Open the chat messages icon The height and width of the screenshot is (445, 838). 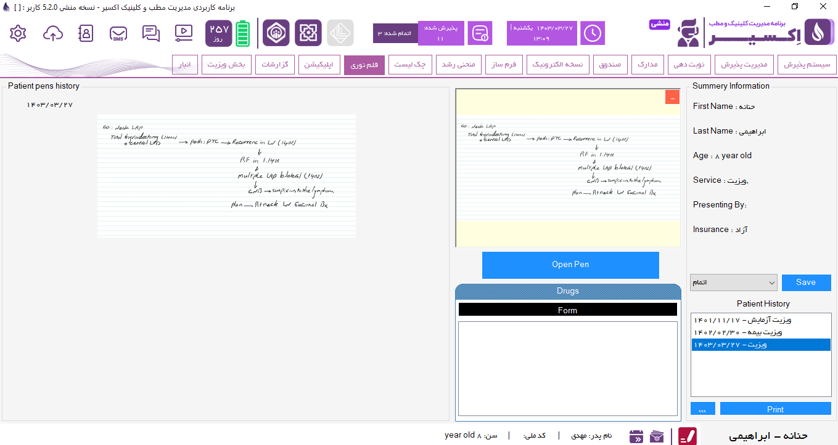pos(151,33)
